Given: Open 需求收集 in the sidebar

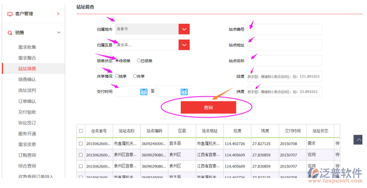Looking at the screenshot, I should 27,47.
